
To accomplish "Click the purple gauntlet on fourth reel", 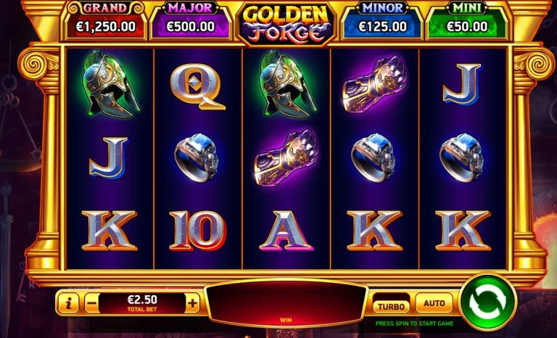I will pos(375,84).
